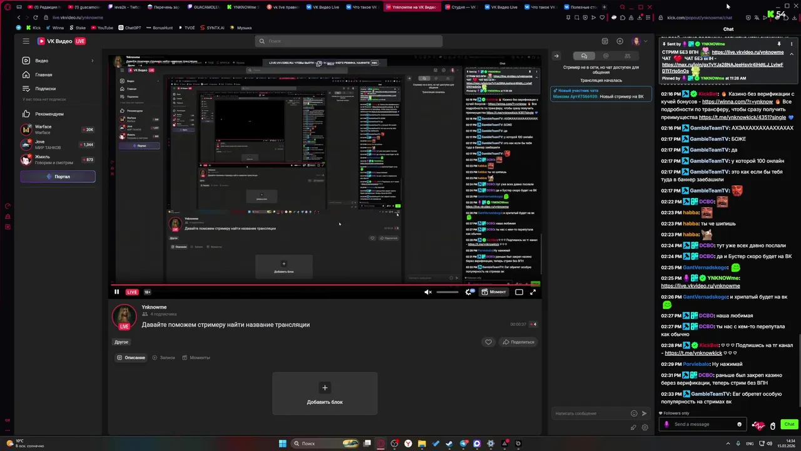Screen dimensions: 801x451
Task: Adjust the player volume slider
Action: click(x=447, y=292)
